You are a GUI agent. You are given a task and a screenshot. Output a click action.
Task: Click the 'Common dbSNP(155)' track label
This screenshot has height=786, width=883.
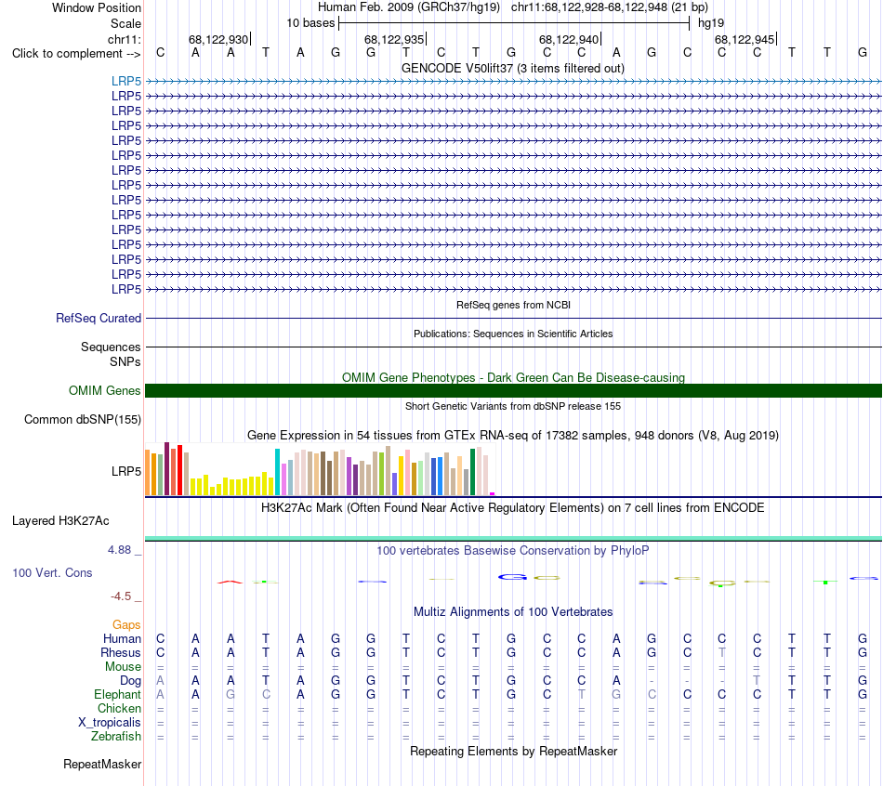(x=83, y=419)
